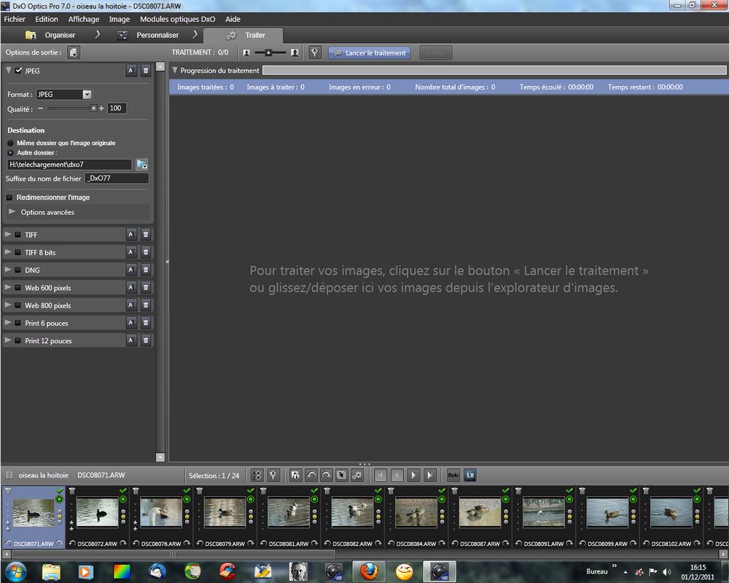Rotate image left in browser toolbar
This screenshot has height=583, width=729.
(x=311, y=475)
